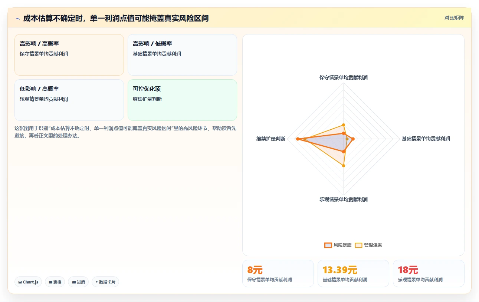
Task: Click the red 18元 value
Action: click(408, 270)
